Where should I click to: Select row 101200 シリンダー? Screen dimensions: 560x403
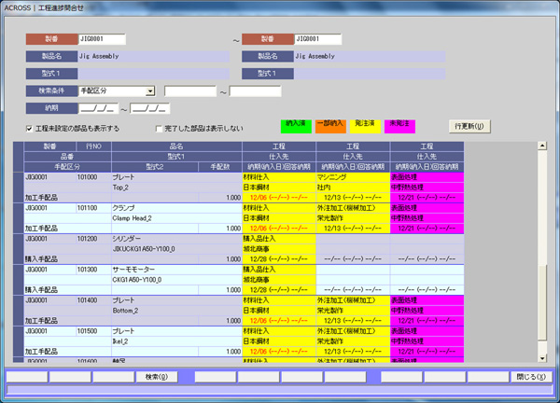point(244,249)
